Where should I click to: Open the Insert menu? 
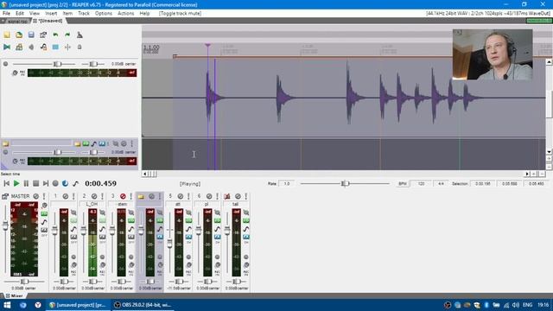(51, 14)
